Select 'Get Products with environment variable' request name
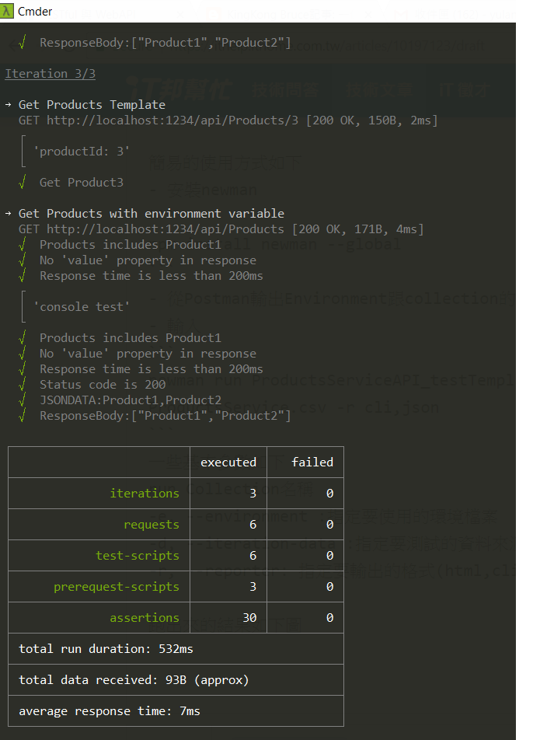 tap(152, 213)
